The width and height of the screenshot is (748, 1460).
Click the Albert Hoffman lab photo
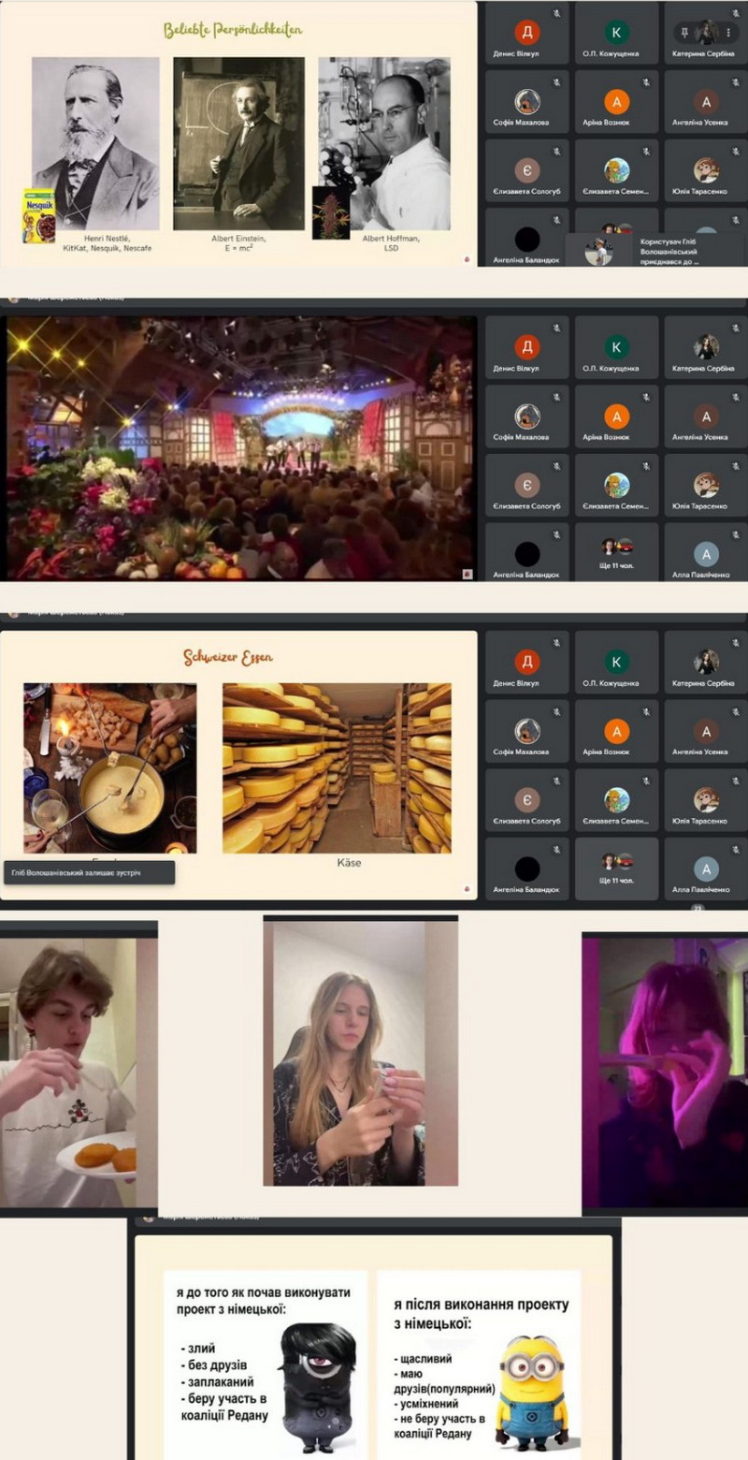click(x=384, y=143)
